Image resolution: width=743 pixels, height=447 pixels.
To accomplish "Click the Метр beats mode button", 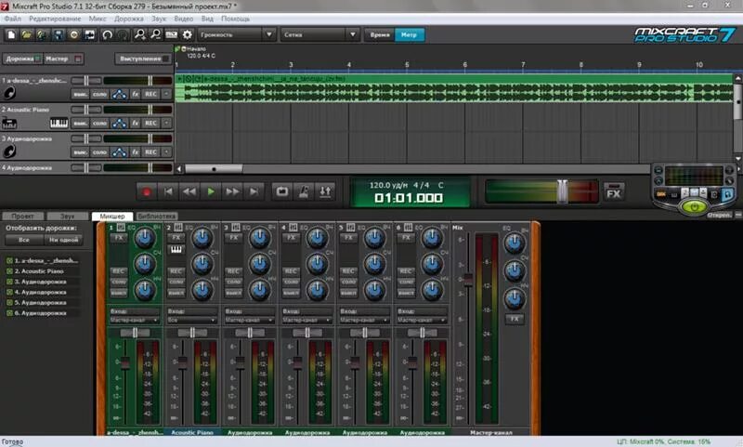I will click(409, 34).
